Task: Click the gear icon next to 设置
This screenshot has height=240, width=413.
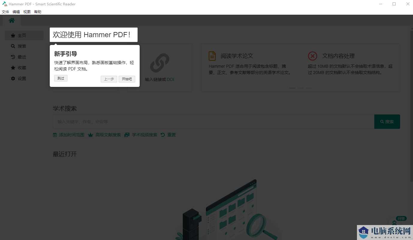Action: 13,79
